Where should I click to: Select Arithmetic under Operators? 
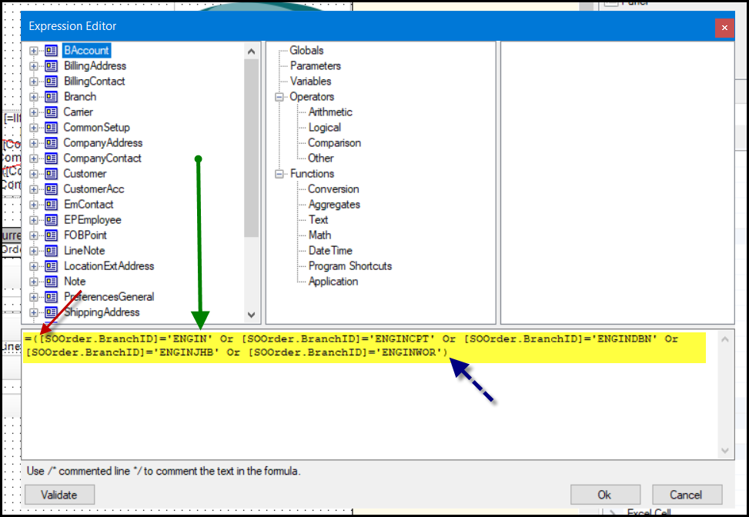pos(330,112)
